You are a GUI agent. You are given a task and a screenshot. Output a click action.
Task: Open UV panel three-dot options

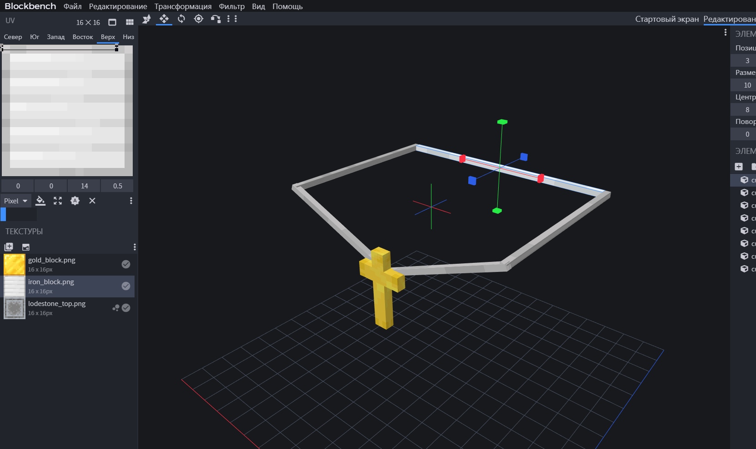(131, 201)
